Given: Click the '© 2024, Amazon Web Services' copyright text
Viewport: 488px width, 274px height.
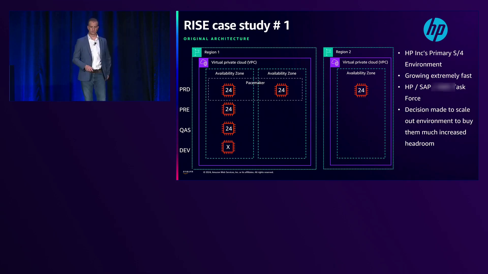Looking at the screenshot, I should click(x=238, y=172).
